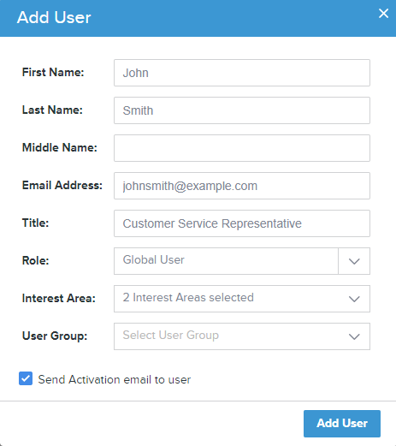Expand the Interest Area chevron
The height and width of the screenshot is (446, 396).
[x=354, y=299]
